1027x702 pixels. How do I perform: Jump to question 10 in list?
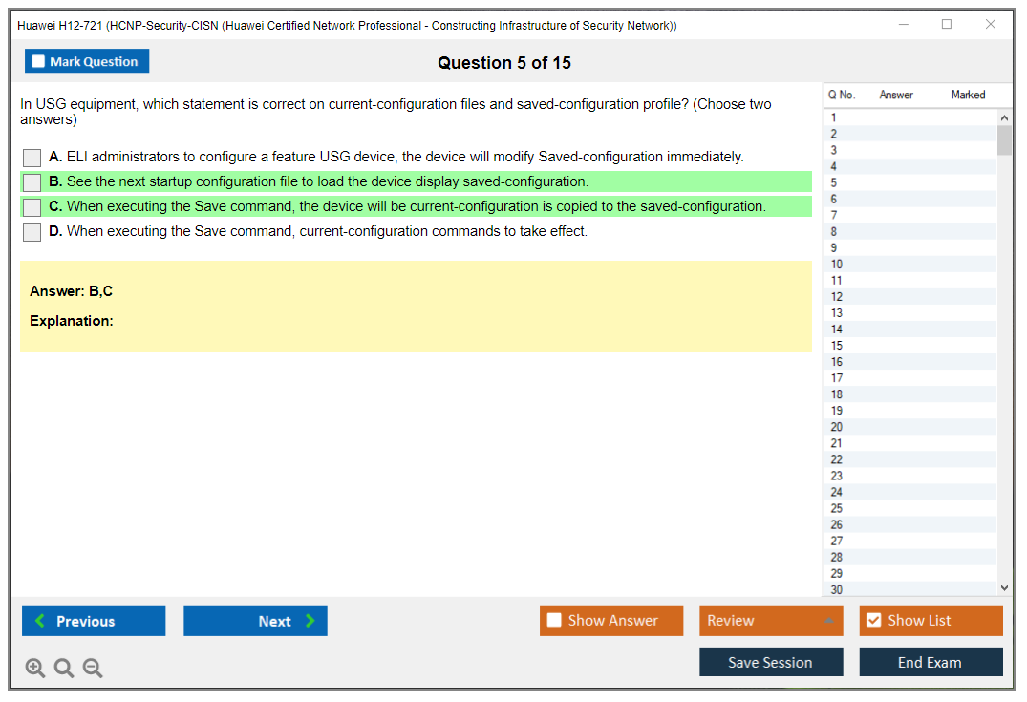[837, 265]
